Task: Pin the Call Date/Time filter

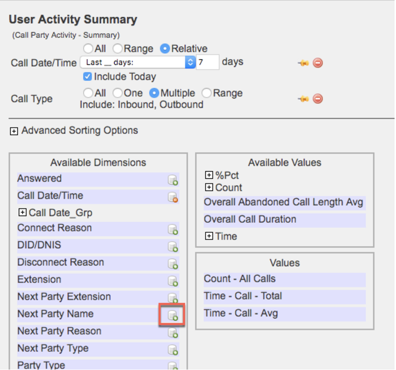Action: (303, 63)
